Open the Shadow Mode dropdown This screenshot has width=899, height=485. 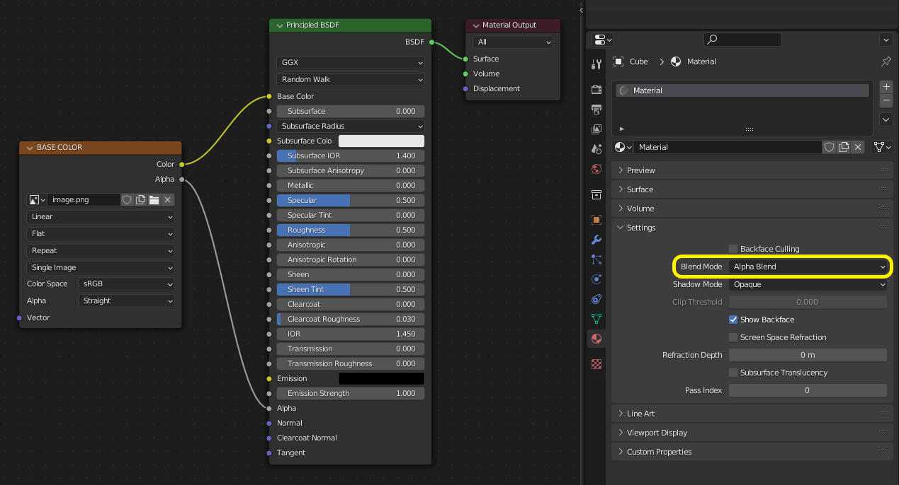pos(808,284)
